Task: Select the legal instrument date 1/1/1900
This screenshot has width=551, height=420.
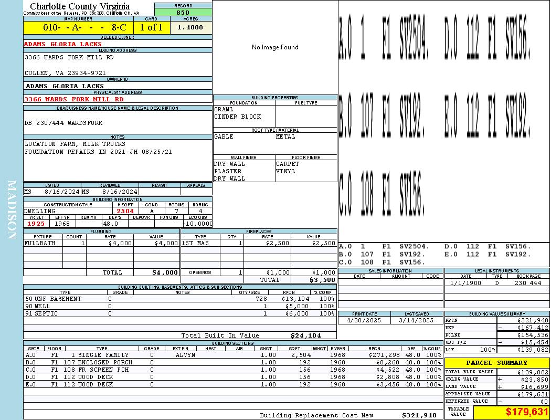Action: (x=465, y=282)
